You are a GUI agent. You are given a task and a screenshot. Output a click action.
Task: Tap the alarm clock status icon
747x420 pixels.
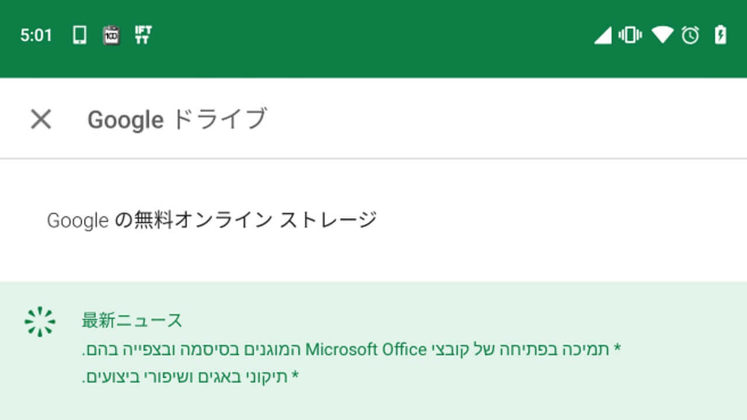click(x=690, y=35)
